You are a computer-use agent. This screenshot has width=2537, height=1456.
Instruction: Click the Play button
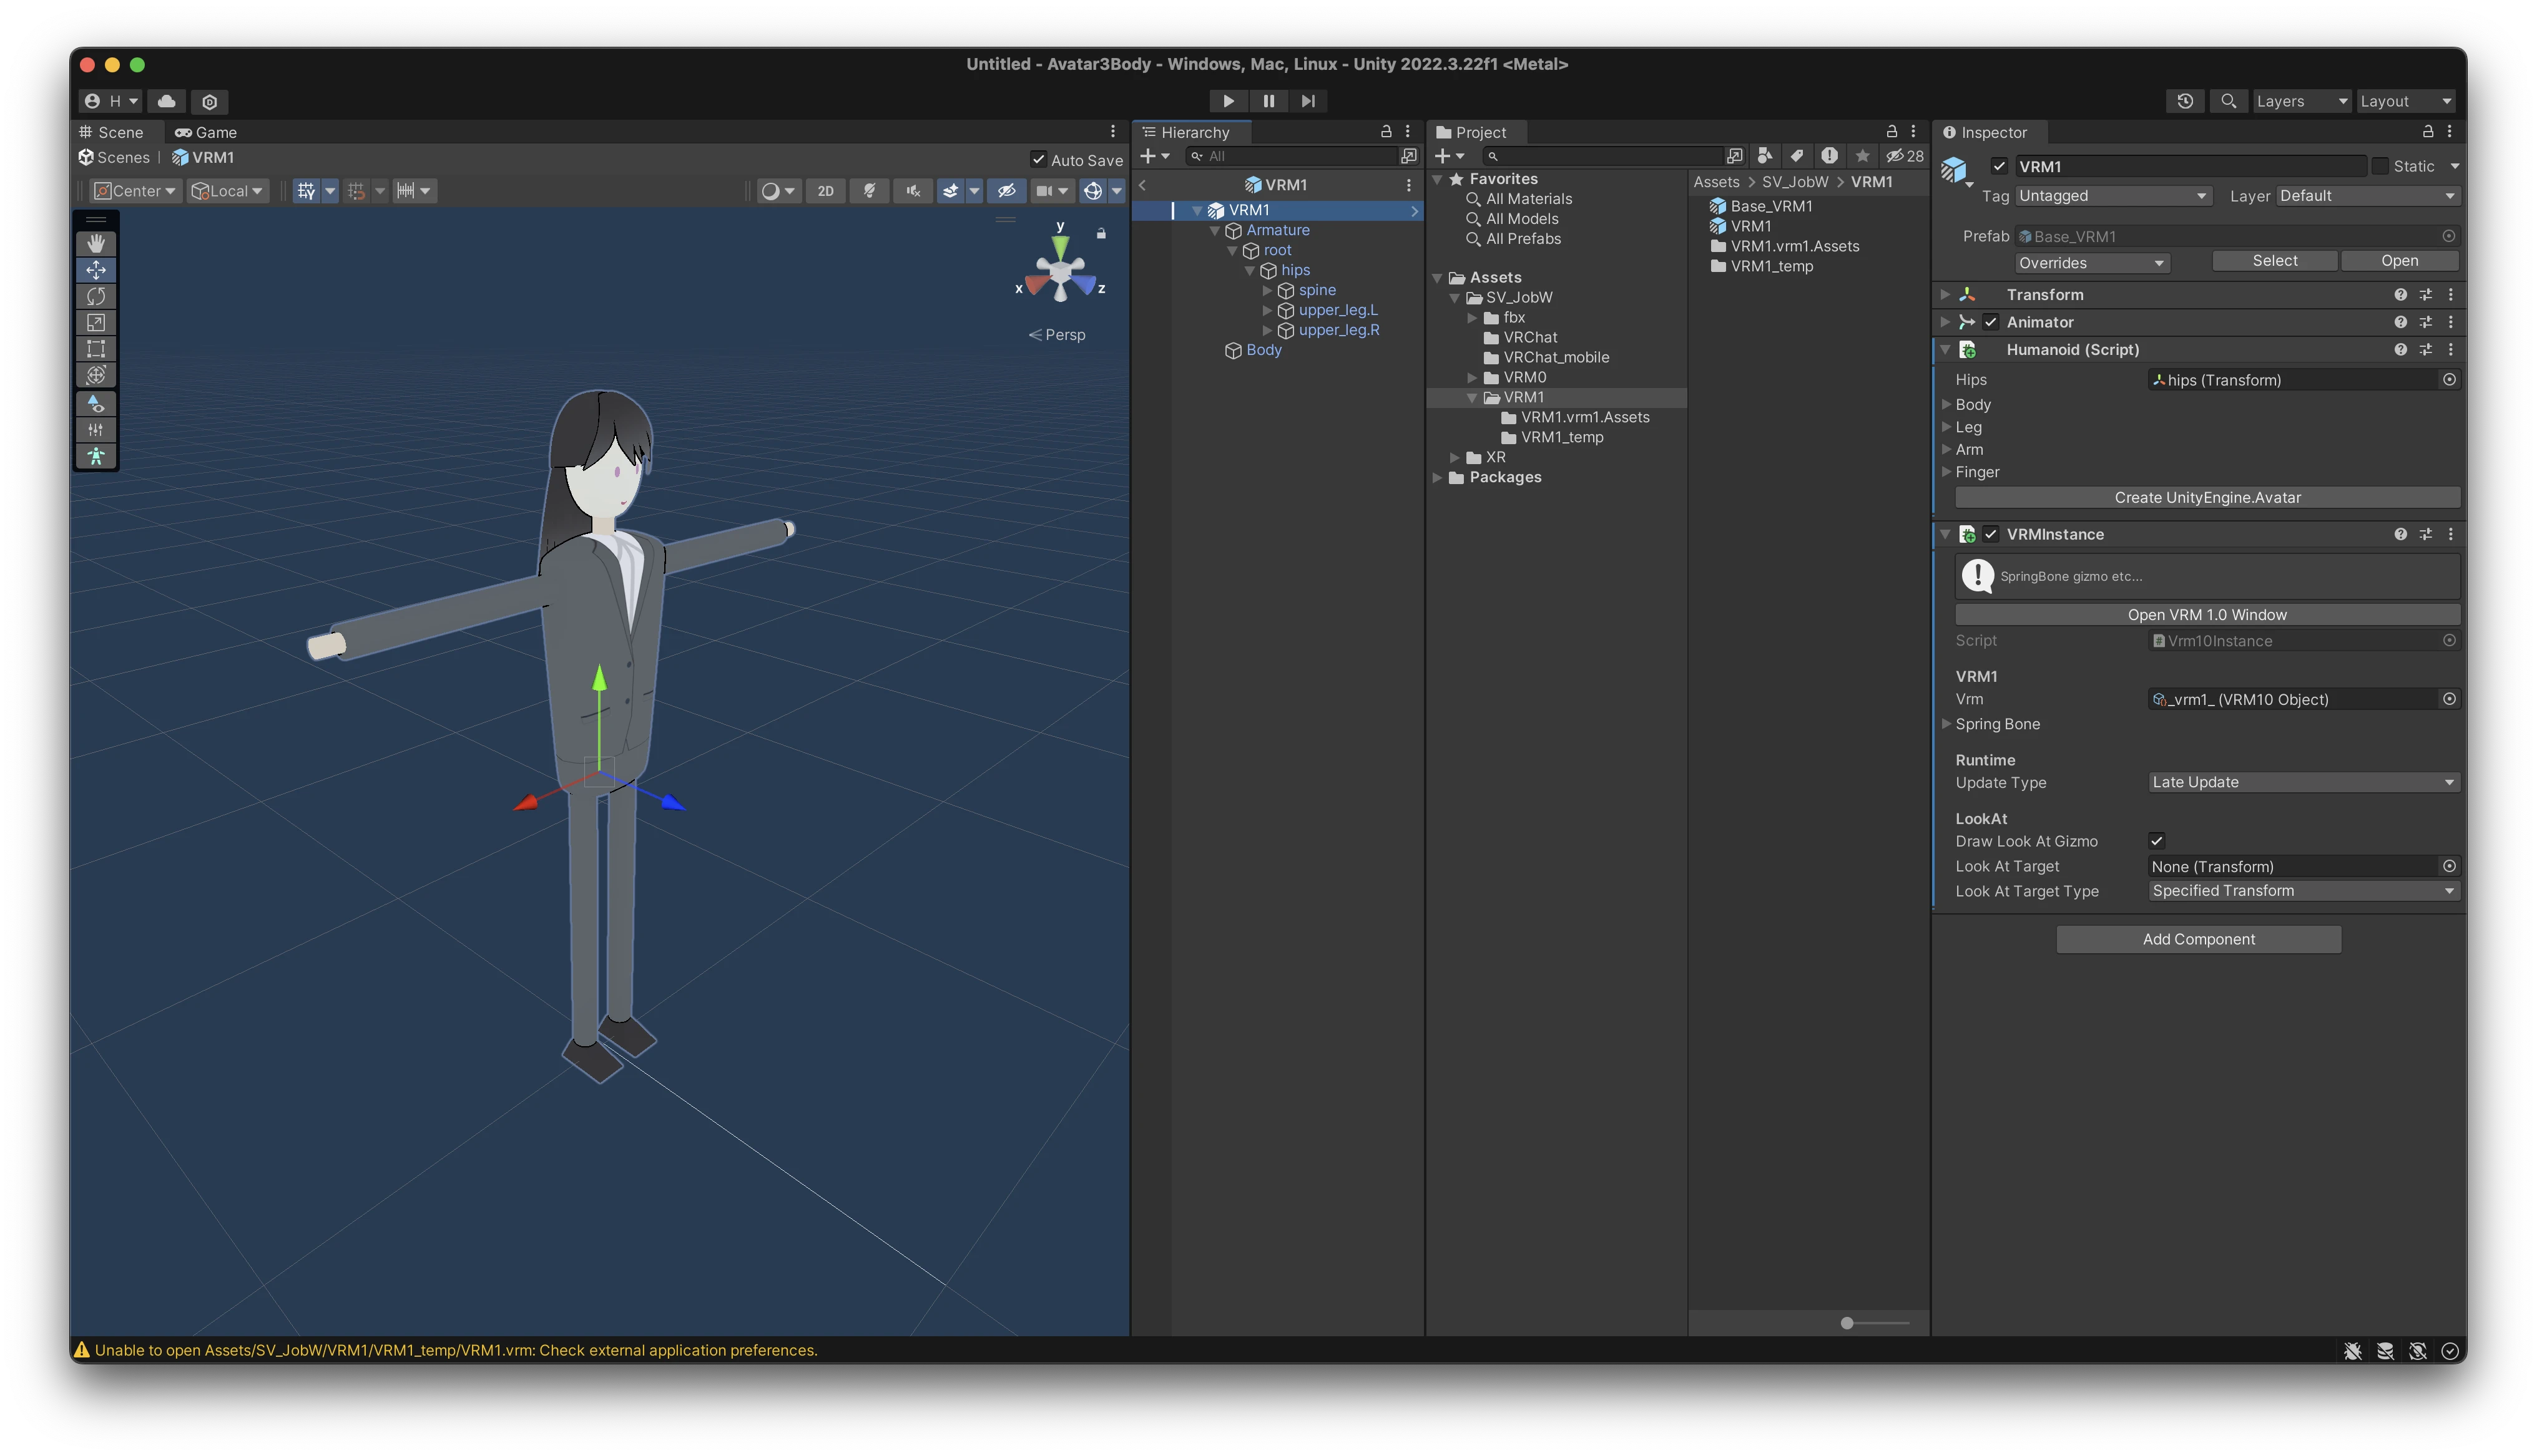pyautogui.click(x=1227, y=101)
